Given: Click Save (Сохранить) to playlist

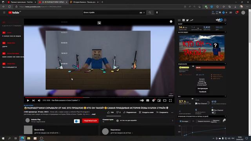Looking at the screenshot, I should click(x=162, y=112).
